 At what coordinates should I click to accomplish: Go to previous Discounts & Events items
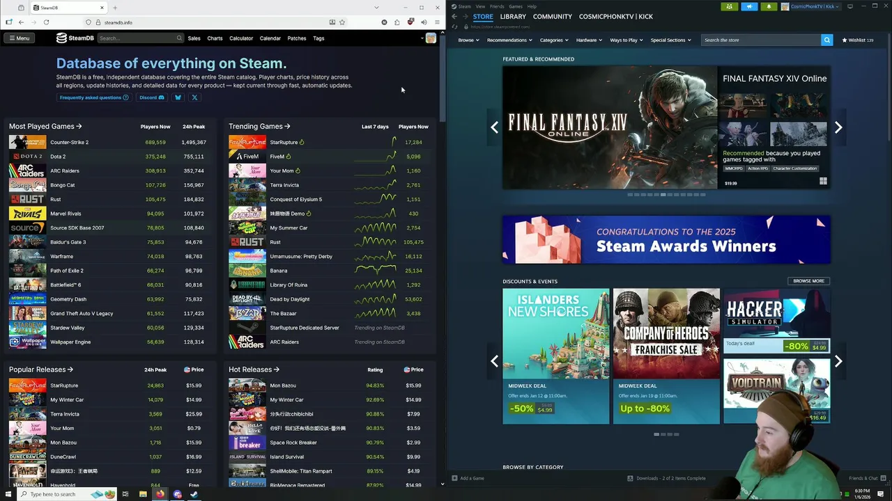[494, 361]
